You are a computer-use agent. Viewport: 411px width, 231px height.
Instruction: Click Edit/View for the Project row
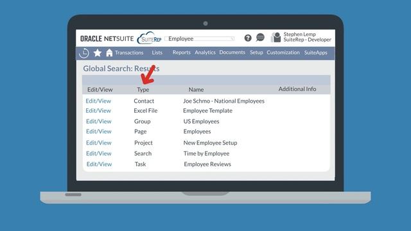pyautogui.click(x=99, y=142)
